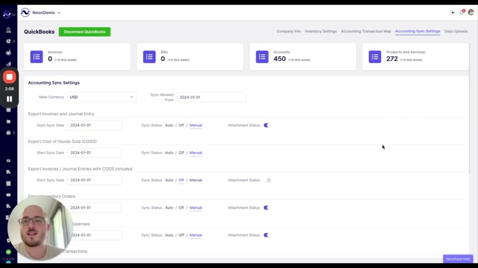Go to the Data Uploads tab
Image resolution: width=478 pixels, height=268 pixels.
(x=456, y=31)
